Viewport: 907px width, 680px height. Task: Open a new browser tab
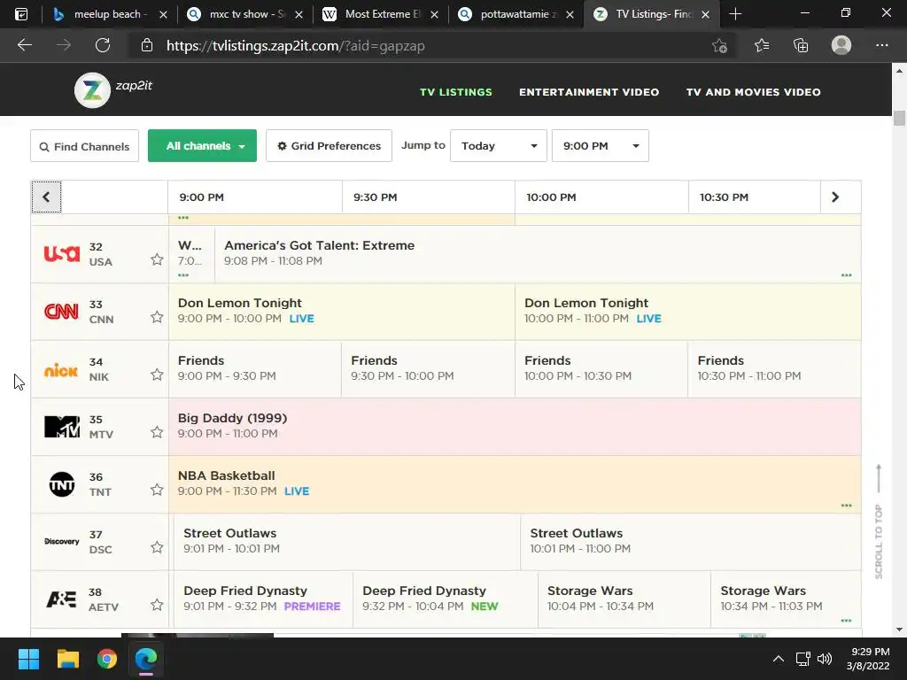click(x=735, y=14)
